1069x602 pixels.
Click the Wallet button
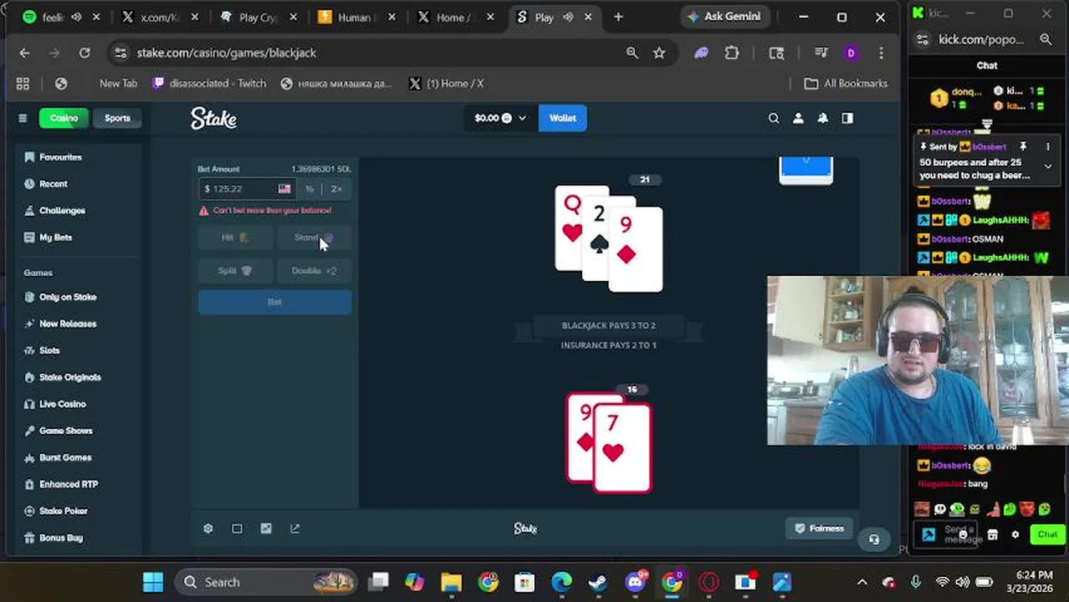562,118
